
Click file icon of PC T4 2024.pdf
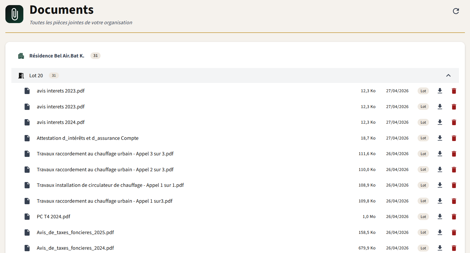coord(27,216)
